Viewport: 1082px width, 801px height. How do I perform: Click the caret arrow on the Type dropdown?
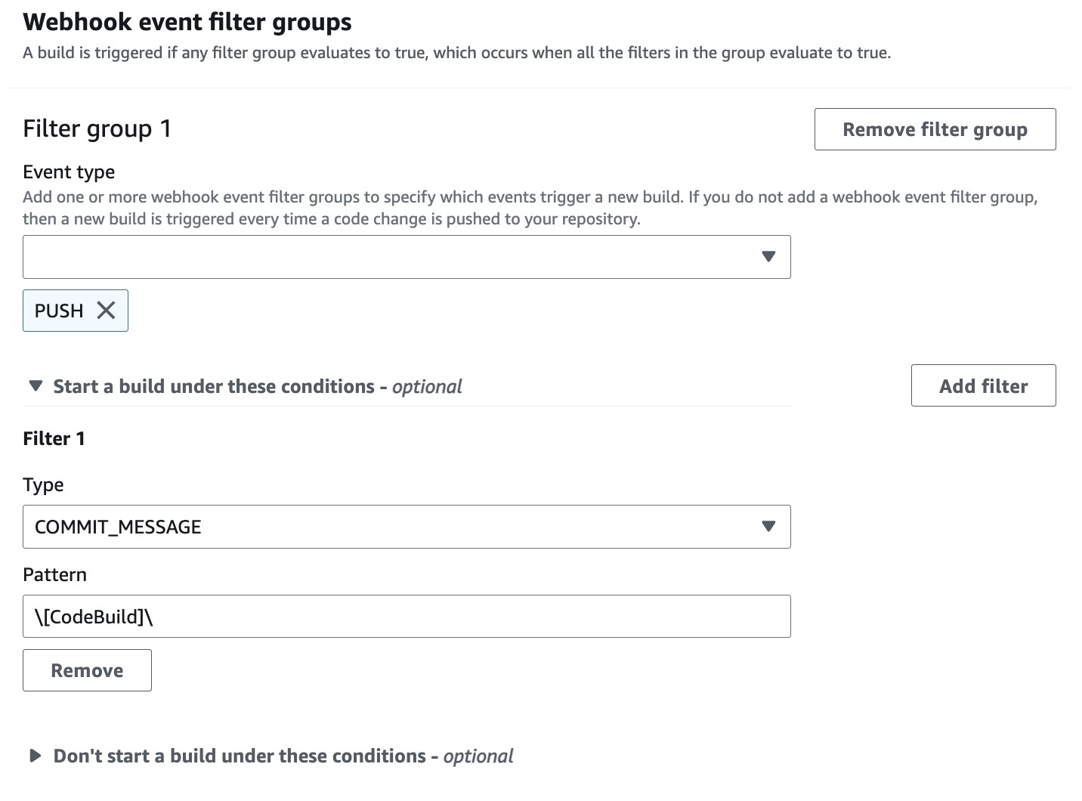point(769,527)
